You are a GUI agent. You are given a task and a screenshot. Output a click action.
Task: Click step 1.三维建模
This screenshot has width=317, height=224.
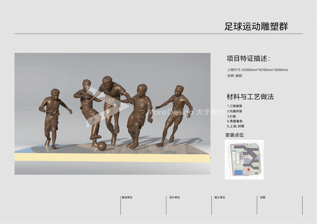235,106
